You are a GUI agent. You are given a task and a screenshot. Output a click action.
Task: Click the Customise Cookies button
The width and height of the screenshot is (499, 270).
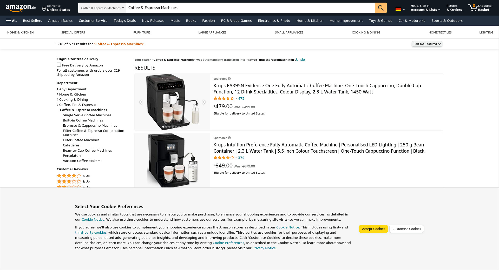tap(406, 229)
